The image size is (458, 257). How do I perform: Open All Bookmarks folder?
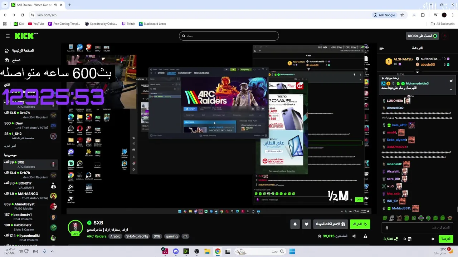click(443, 24)
